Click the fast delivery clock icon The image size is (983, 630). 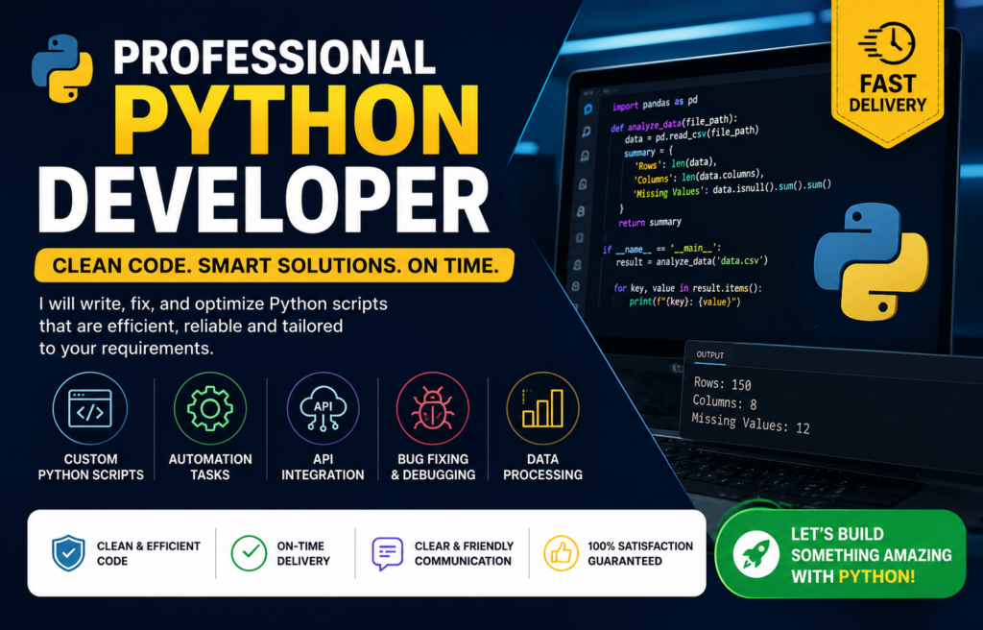coord(888,43)
